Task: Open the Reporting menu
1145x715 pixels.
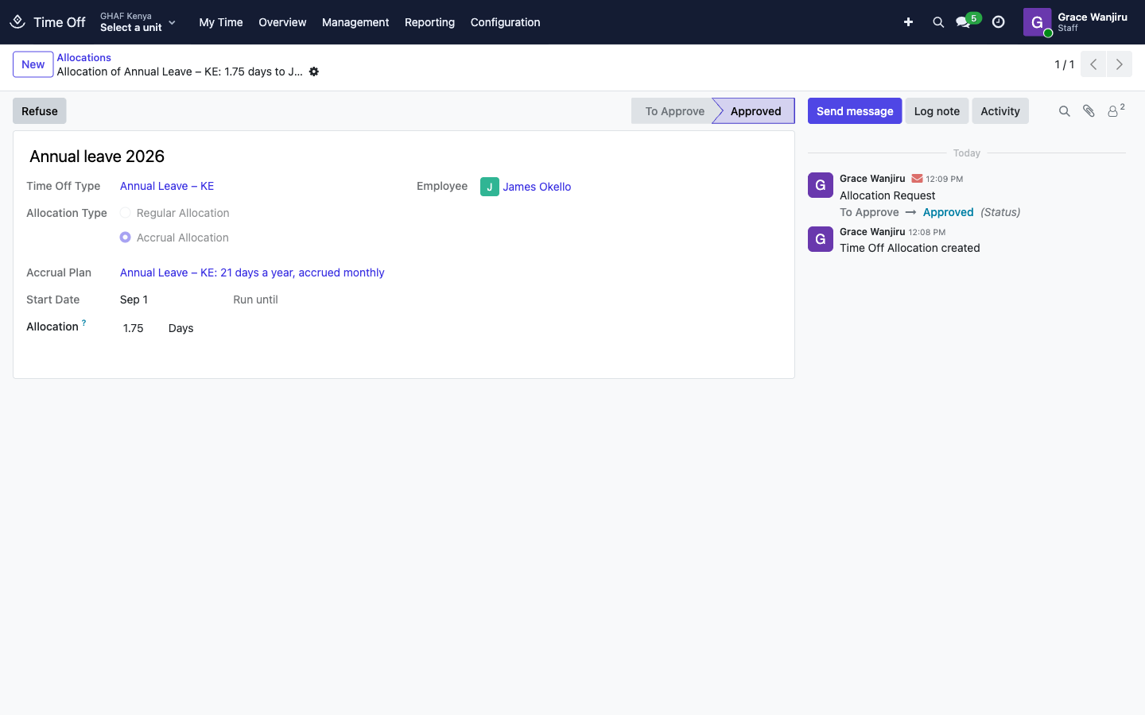Action: [429, 22]
